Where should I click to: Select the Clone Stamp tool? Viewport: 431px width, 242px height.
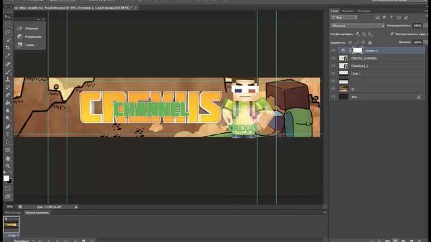pos(8,79)
